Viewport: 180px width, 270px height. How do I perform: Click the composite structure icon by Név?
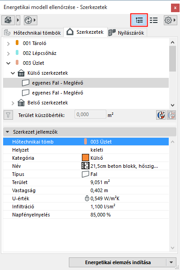tap(85, 166)
